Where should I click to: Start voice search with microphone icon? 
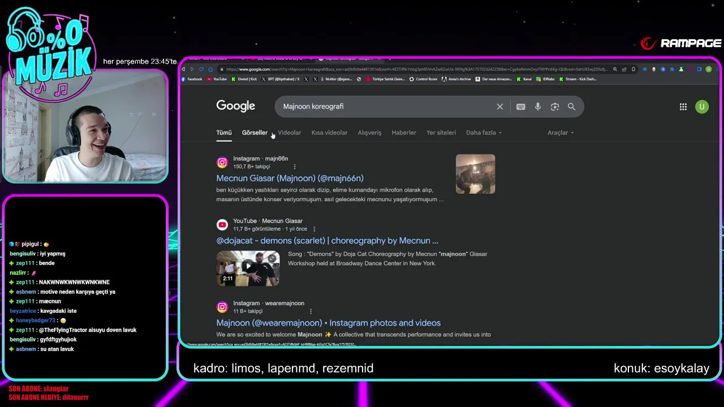(x=538, y=106)
